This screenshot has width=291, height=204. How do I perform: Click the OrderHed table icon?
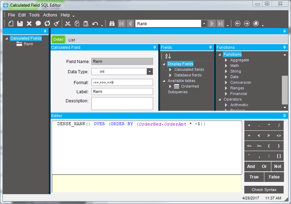click(177, 86)
